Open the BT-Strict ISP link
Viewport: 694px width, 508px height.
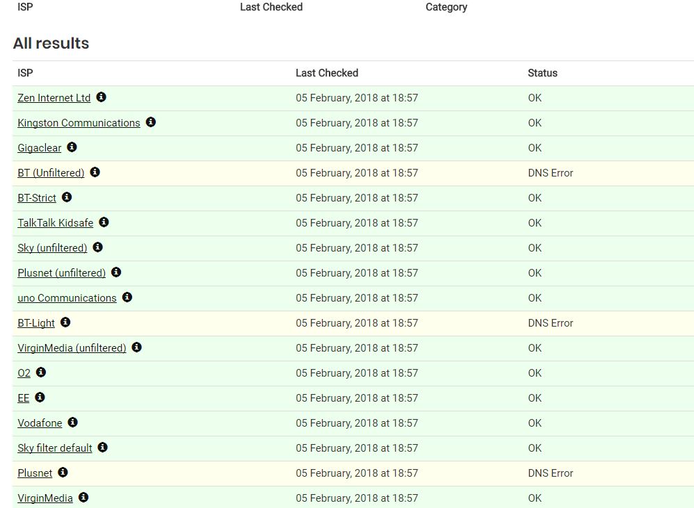click(x=37, y=198)
